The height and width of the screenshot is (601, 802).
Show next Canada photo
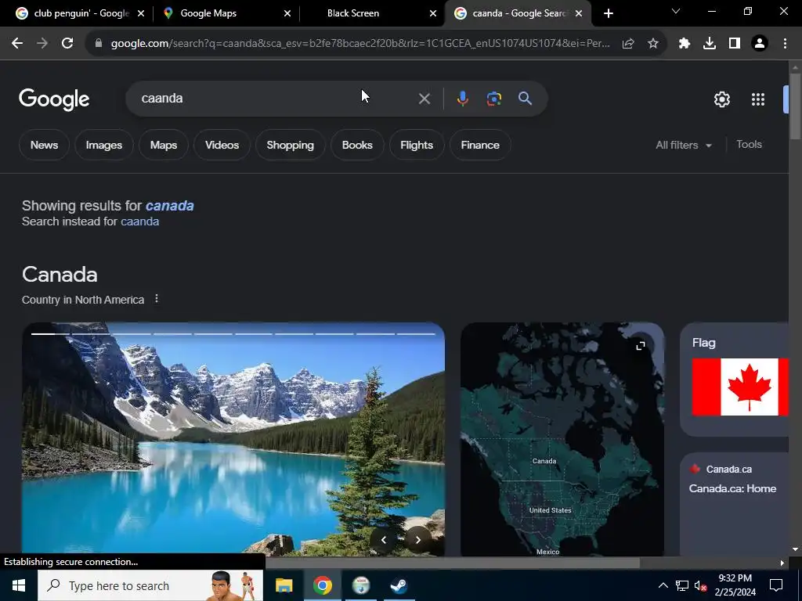[418, 539]
